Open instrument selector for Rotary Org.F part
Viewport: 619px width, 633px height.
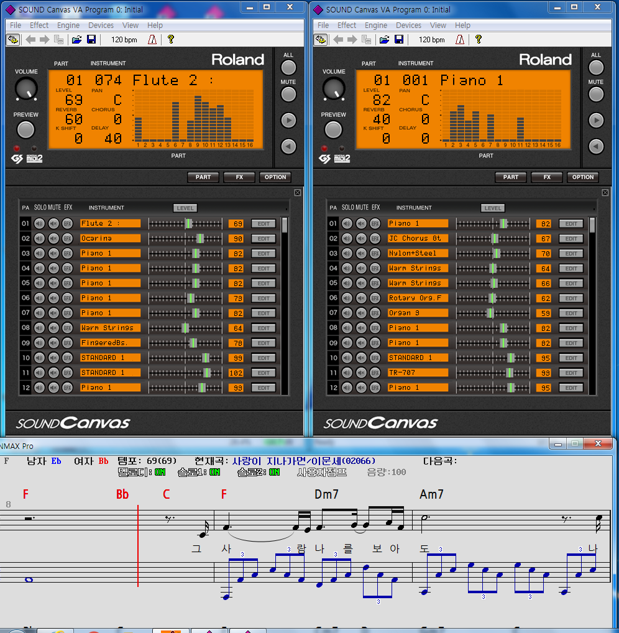pos(418,298)
